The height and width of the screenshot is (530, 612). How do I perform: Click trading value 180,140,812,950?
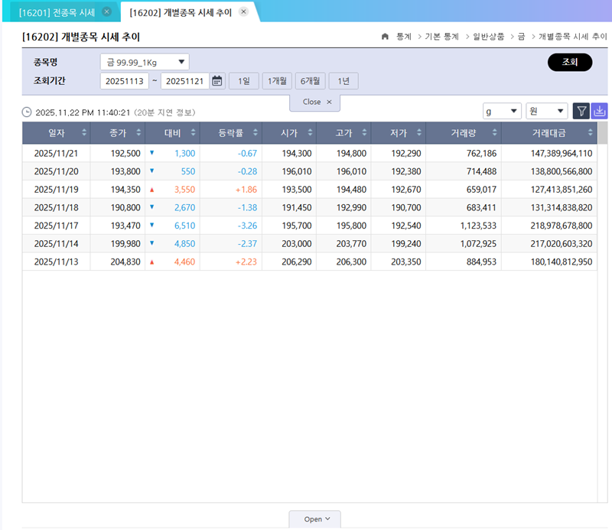(x=562, y=262)
